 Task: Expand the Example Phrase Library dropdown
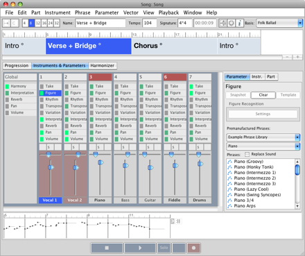pyautogui.click(x=263, y=137)
